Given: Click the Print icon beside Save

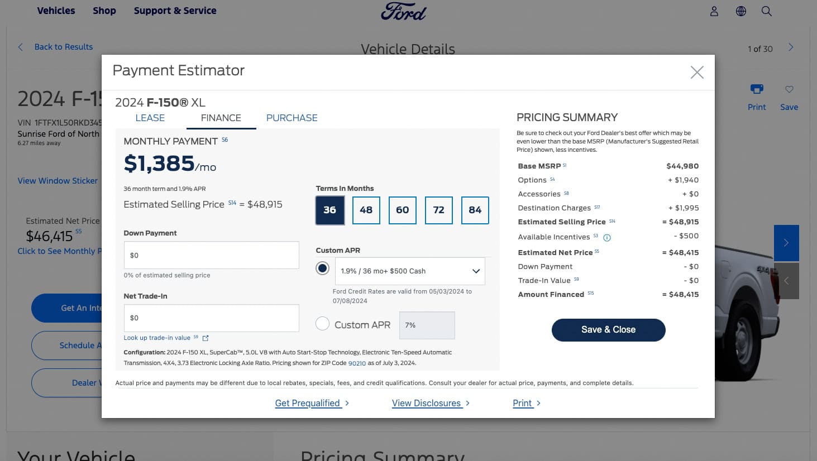Looking at the screenshot, I should [x=757, y=89].
